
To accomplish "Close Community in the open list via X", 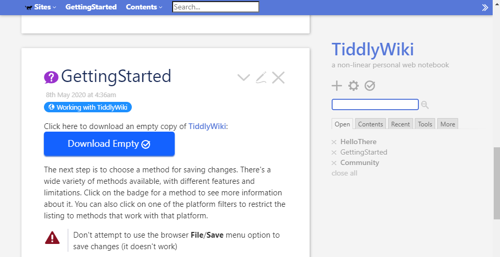I will tap(334, 163).
